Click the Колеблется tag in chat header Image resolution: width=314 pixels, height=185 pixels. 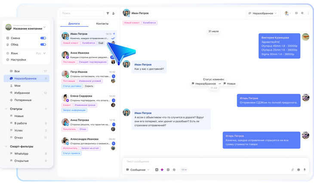coord(149,23)
